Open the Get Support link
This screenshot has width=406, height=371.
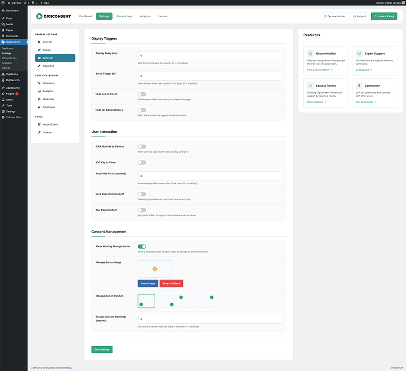coord(364,70)
